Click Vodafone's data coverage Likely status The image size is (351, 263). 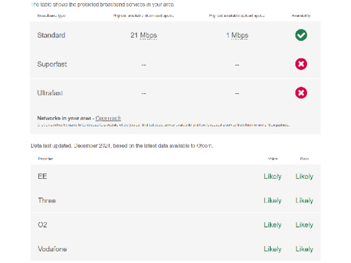tap(304, 249)
